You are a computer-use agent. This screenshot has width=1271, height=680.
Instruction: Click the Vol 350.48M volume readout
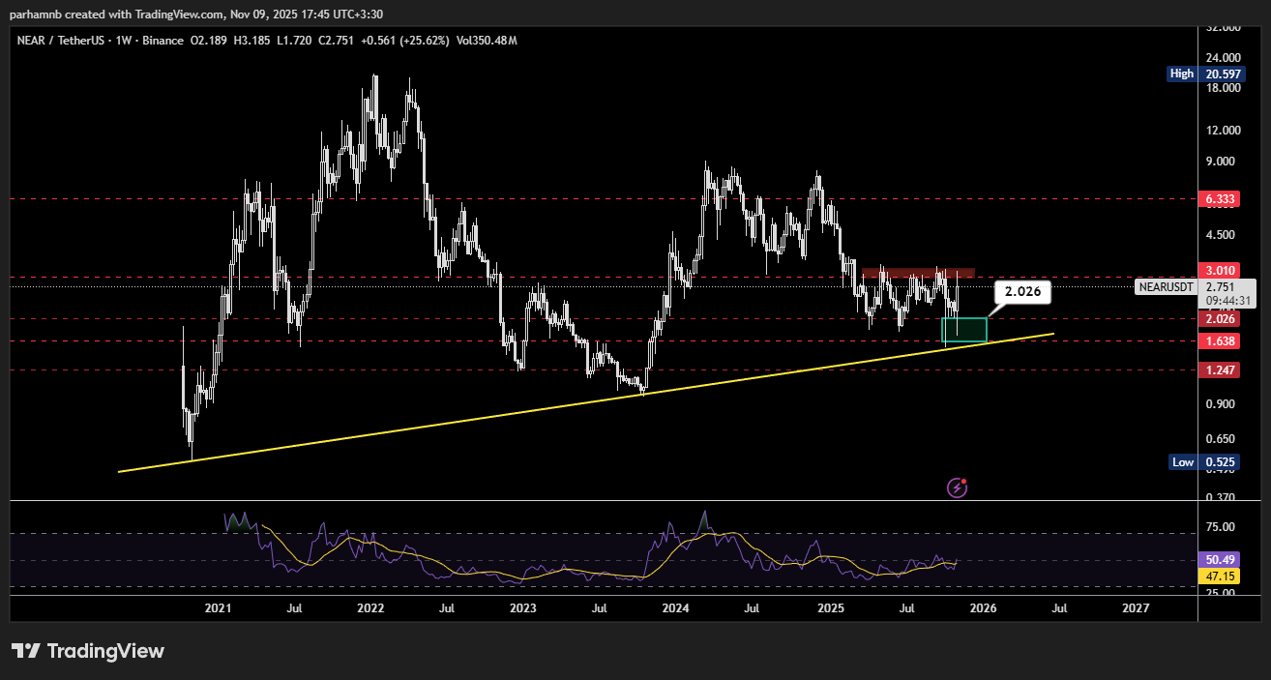486,40
